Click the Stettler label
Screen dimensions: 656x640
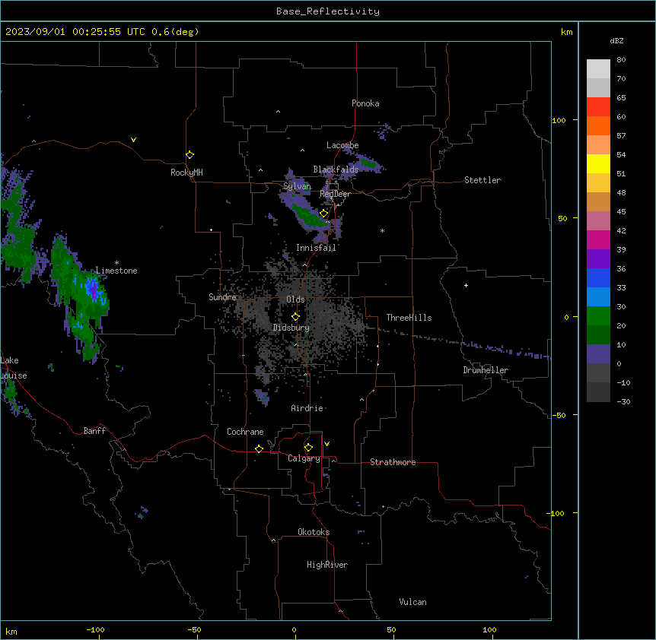(482, 180)
